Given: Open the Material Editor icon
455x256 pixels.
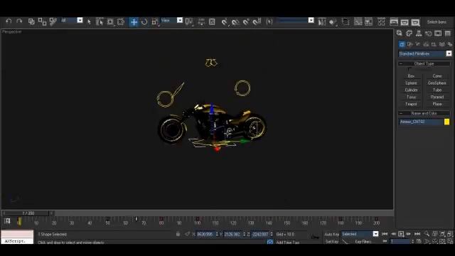Looking at the screenshot, I should (x=382, y=22).
